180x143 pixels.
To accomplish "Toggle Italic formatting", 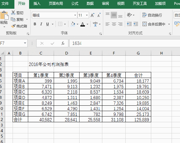I will [x=41, y=24].
